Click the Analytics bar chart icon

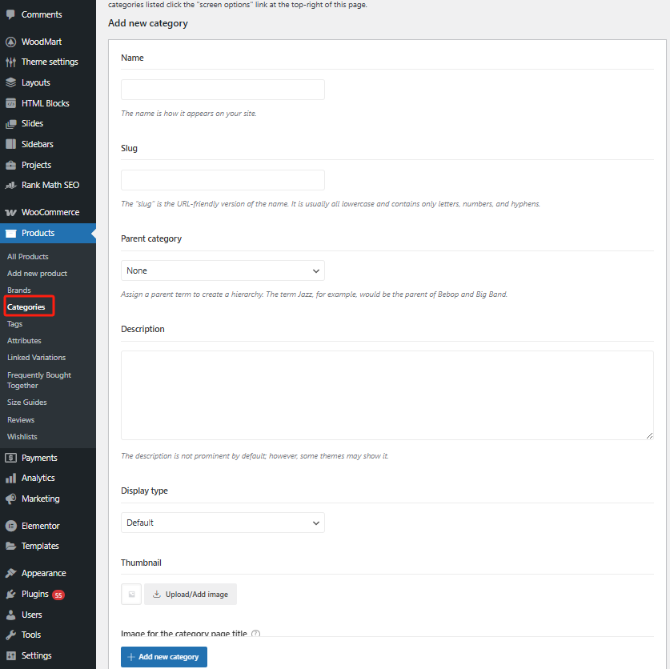(10, 478)
